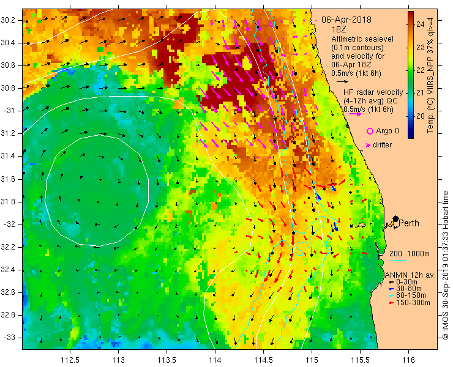This screenshot has width=453, height=367.
Task: Click the small white island west of Perth
Action: tap(361, 225)
